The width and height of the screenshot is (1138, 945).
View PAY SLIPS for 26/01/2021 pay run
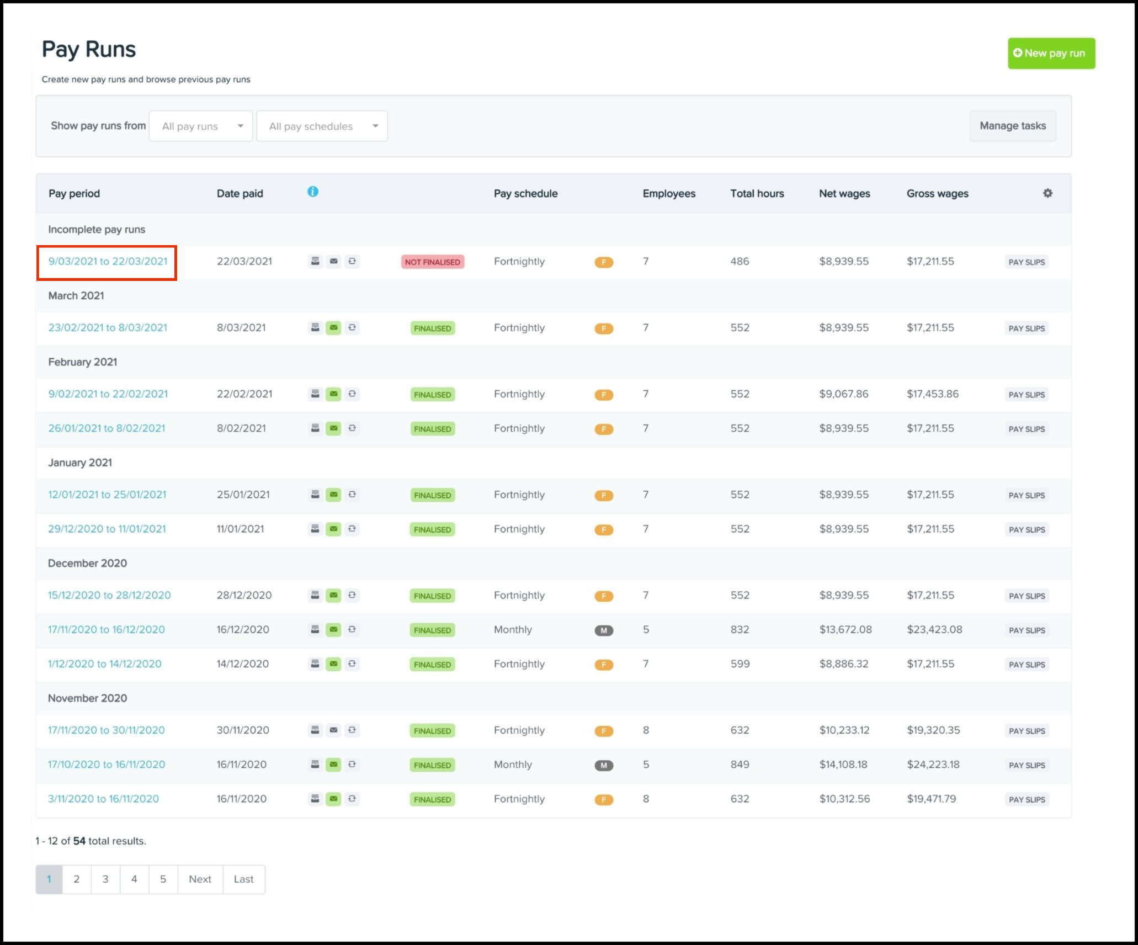coord(1026,429)
